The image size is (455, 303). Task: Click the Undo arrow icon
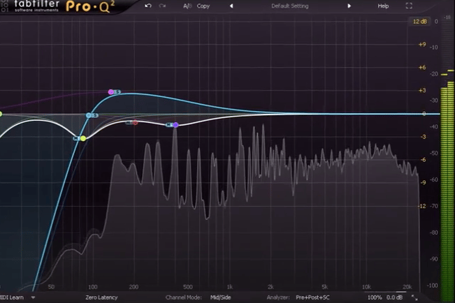[148, 6]
